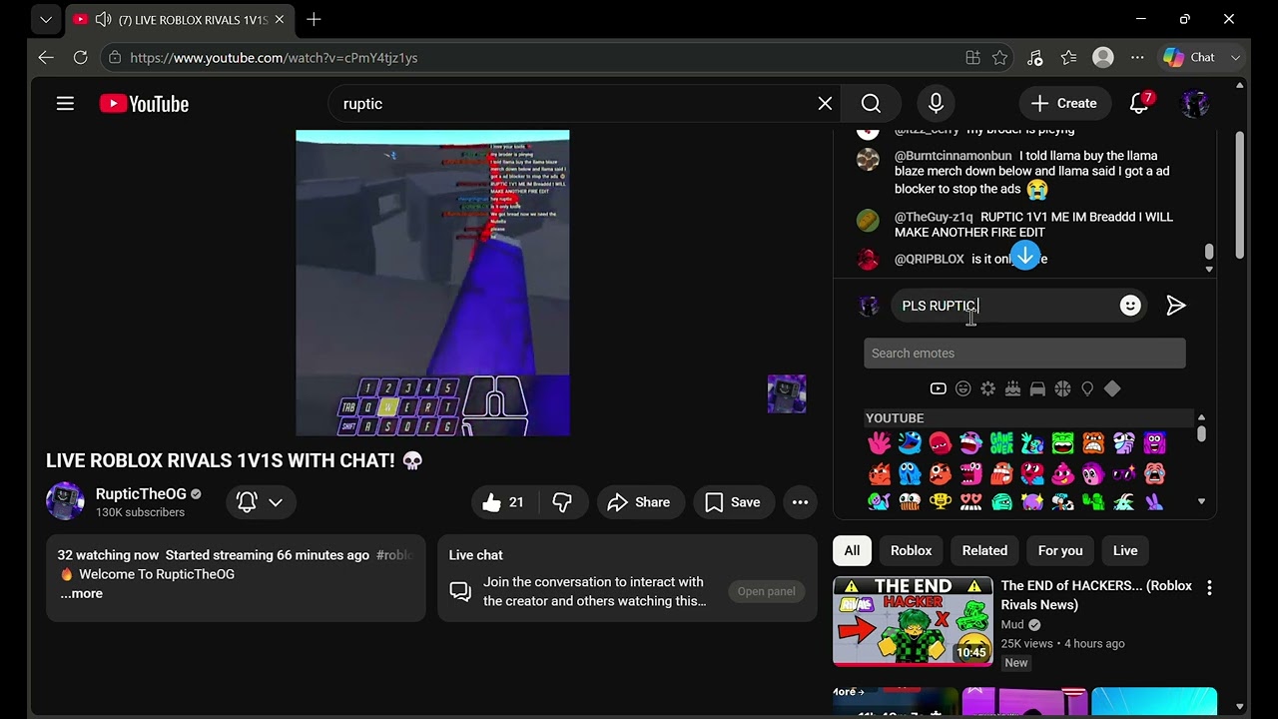
Task: Like the live stream video
Action: coord(504,502)
